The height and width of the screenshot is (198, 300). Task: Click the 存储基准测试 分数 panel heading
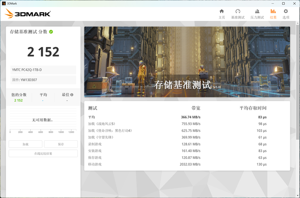[x=29, y=32]
